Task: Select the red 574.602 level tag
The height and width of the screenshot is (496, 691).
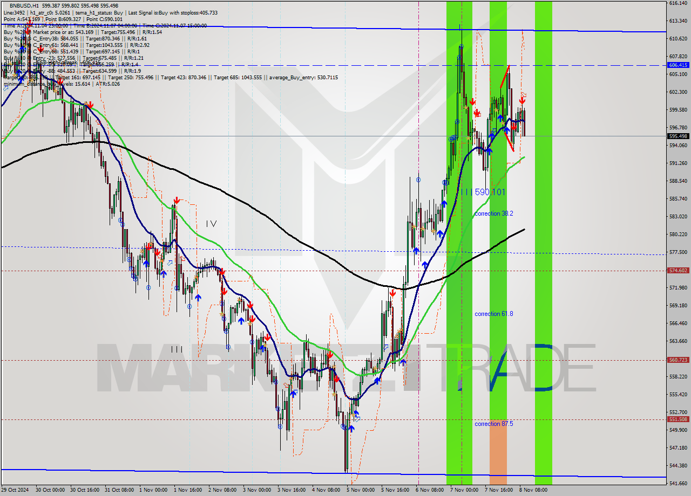Action: [678, 271]
